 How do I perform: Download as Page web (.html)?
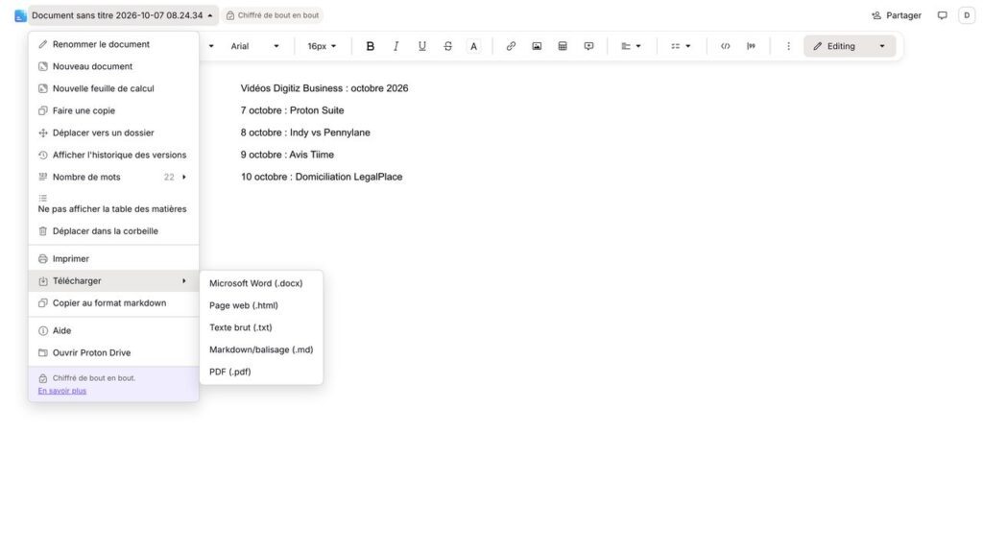[x=261, y=305]
